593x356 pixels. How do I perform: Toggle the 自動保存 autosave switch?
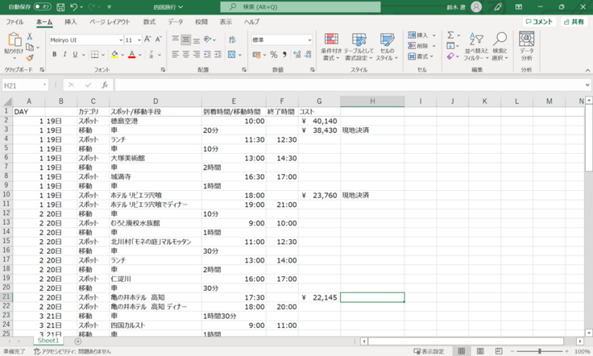pos(42,6)
